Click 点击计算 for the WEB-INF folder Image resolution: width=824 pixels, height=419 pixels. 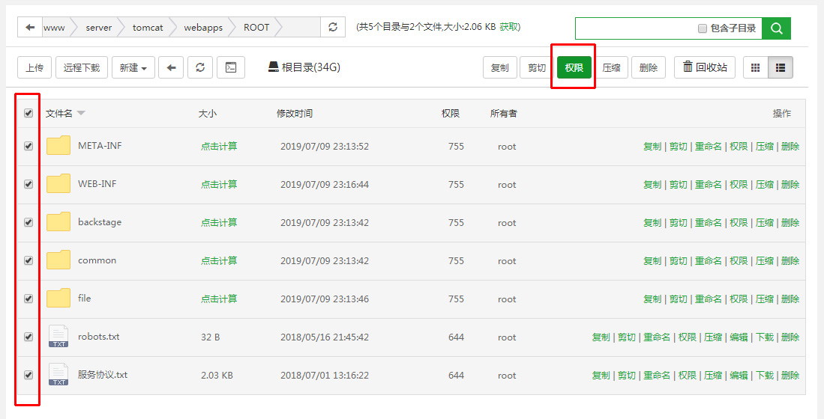tap(219, 184)
